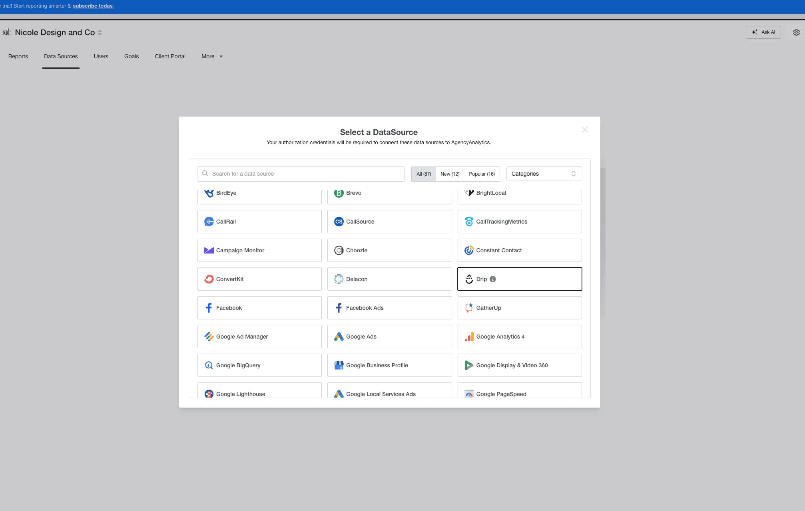805x511 pixels.
Task: Click the CallTrackingMetrics label text
Action: coord(502,222)
